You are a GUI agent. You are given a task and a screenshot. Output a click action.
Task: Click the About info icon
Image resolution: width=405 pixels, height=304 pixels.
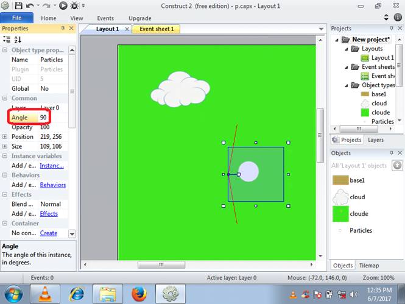pos(398,17)
